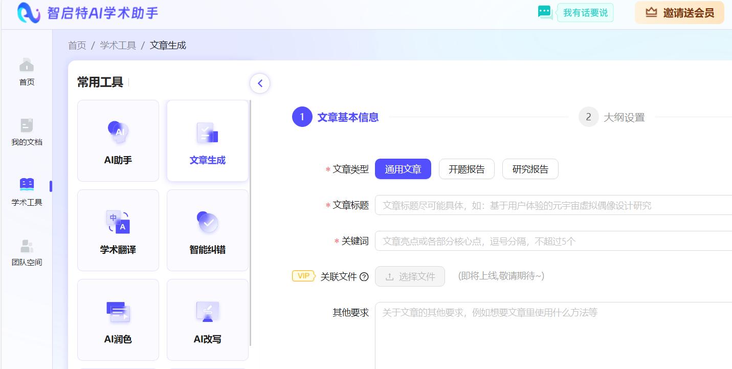Click 学术工具 in the breadcrumb
The image size is (732, 369).
pyautogui.click(x=118, y=45)
